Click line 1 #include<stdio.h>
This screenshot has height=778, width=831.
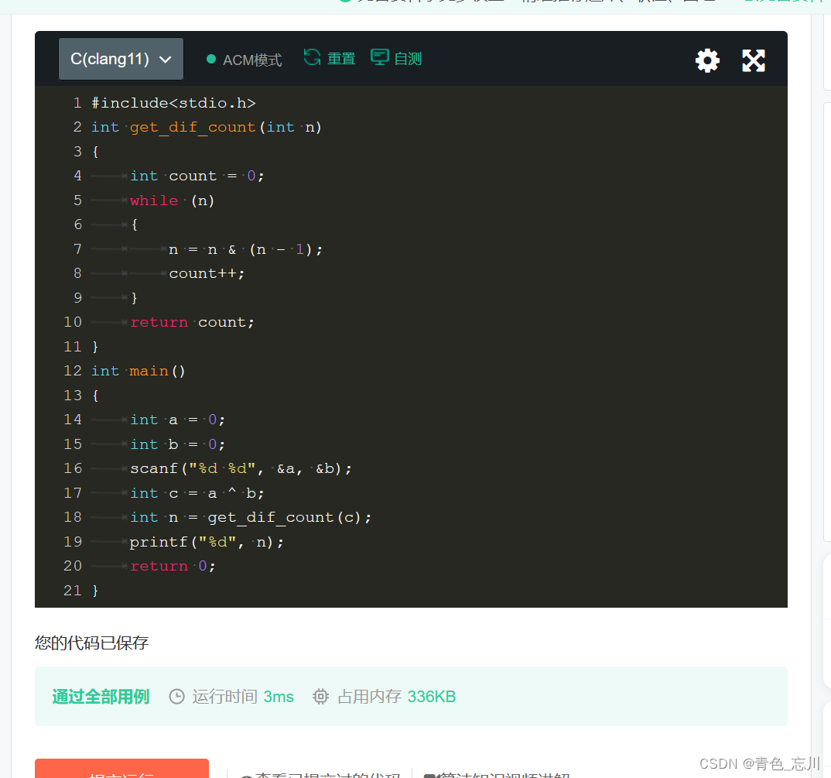click(173, 103)
